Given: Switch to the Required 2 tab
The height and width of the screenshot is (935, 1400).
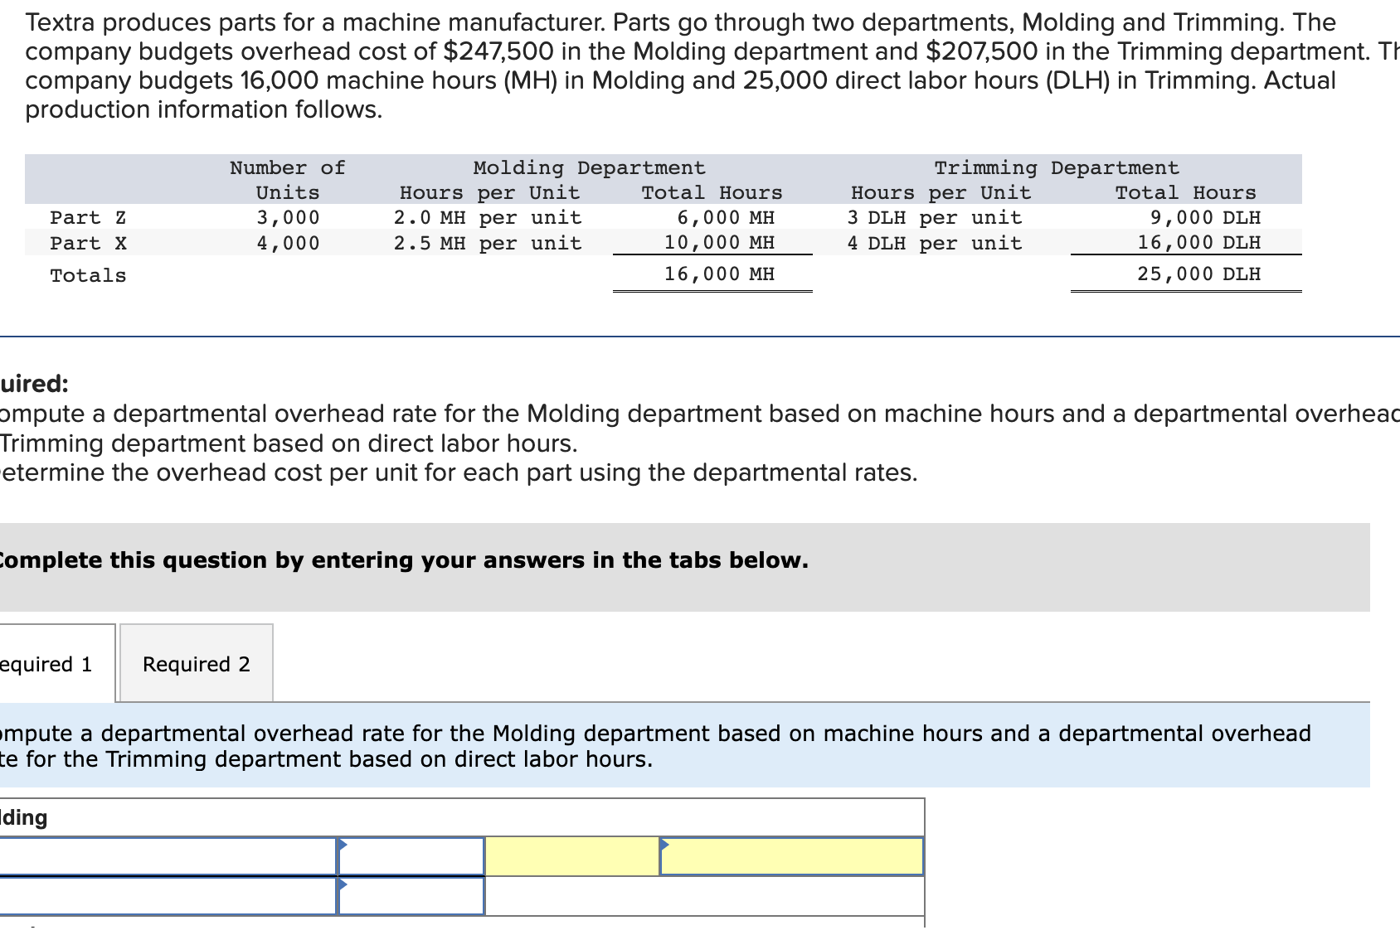Looking at the screenshot, I should click(195, 663).
